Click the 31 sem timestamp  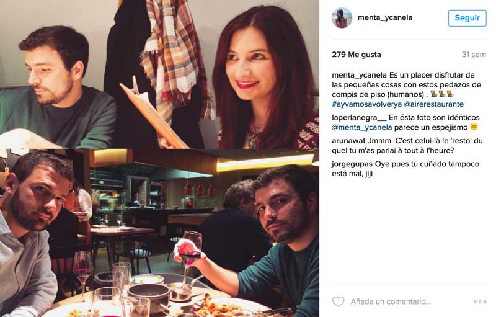(x=474, y=55)
